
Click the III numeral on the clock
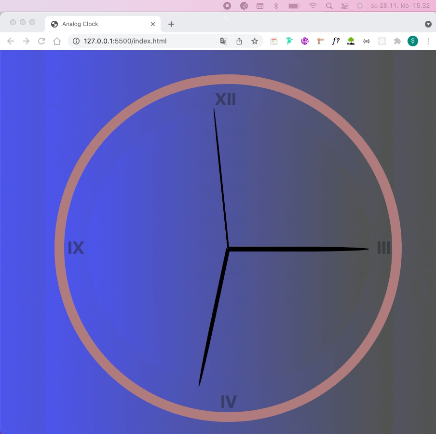[384, 248]
